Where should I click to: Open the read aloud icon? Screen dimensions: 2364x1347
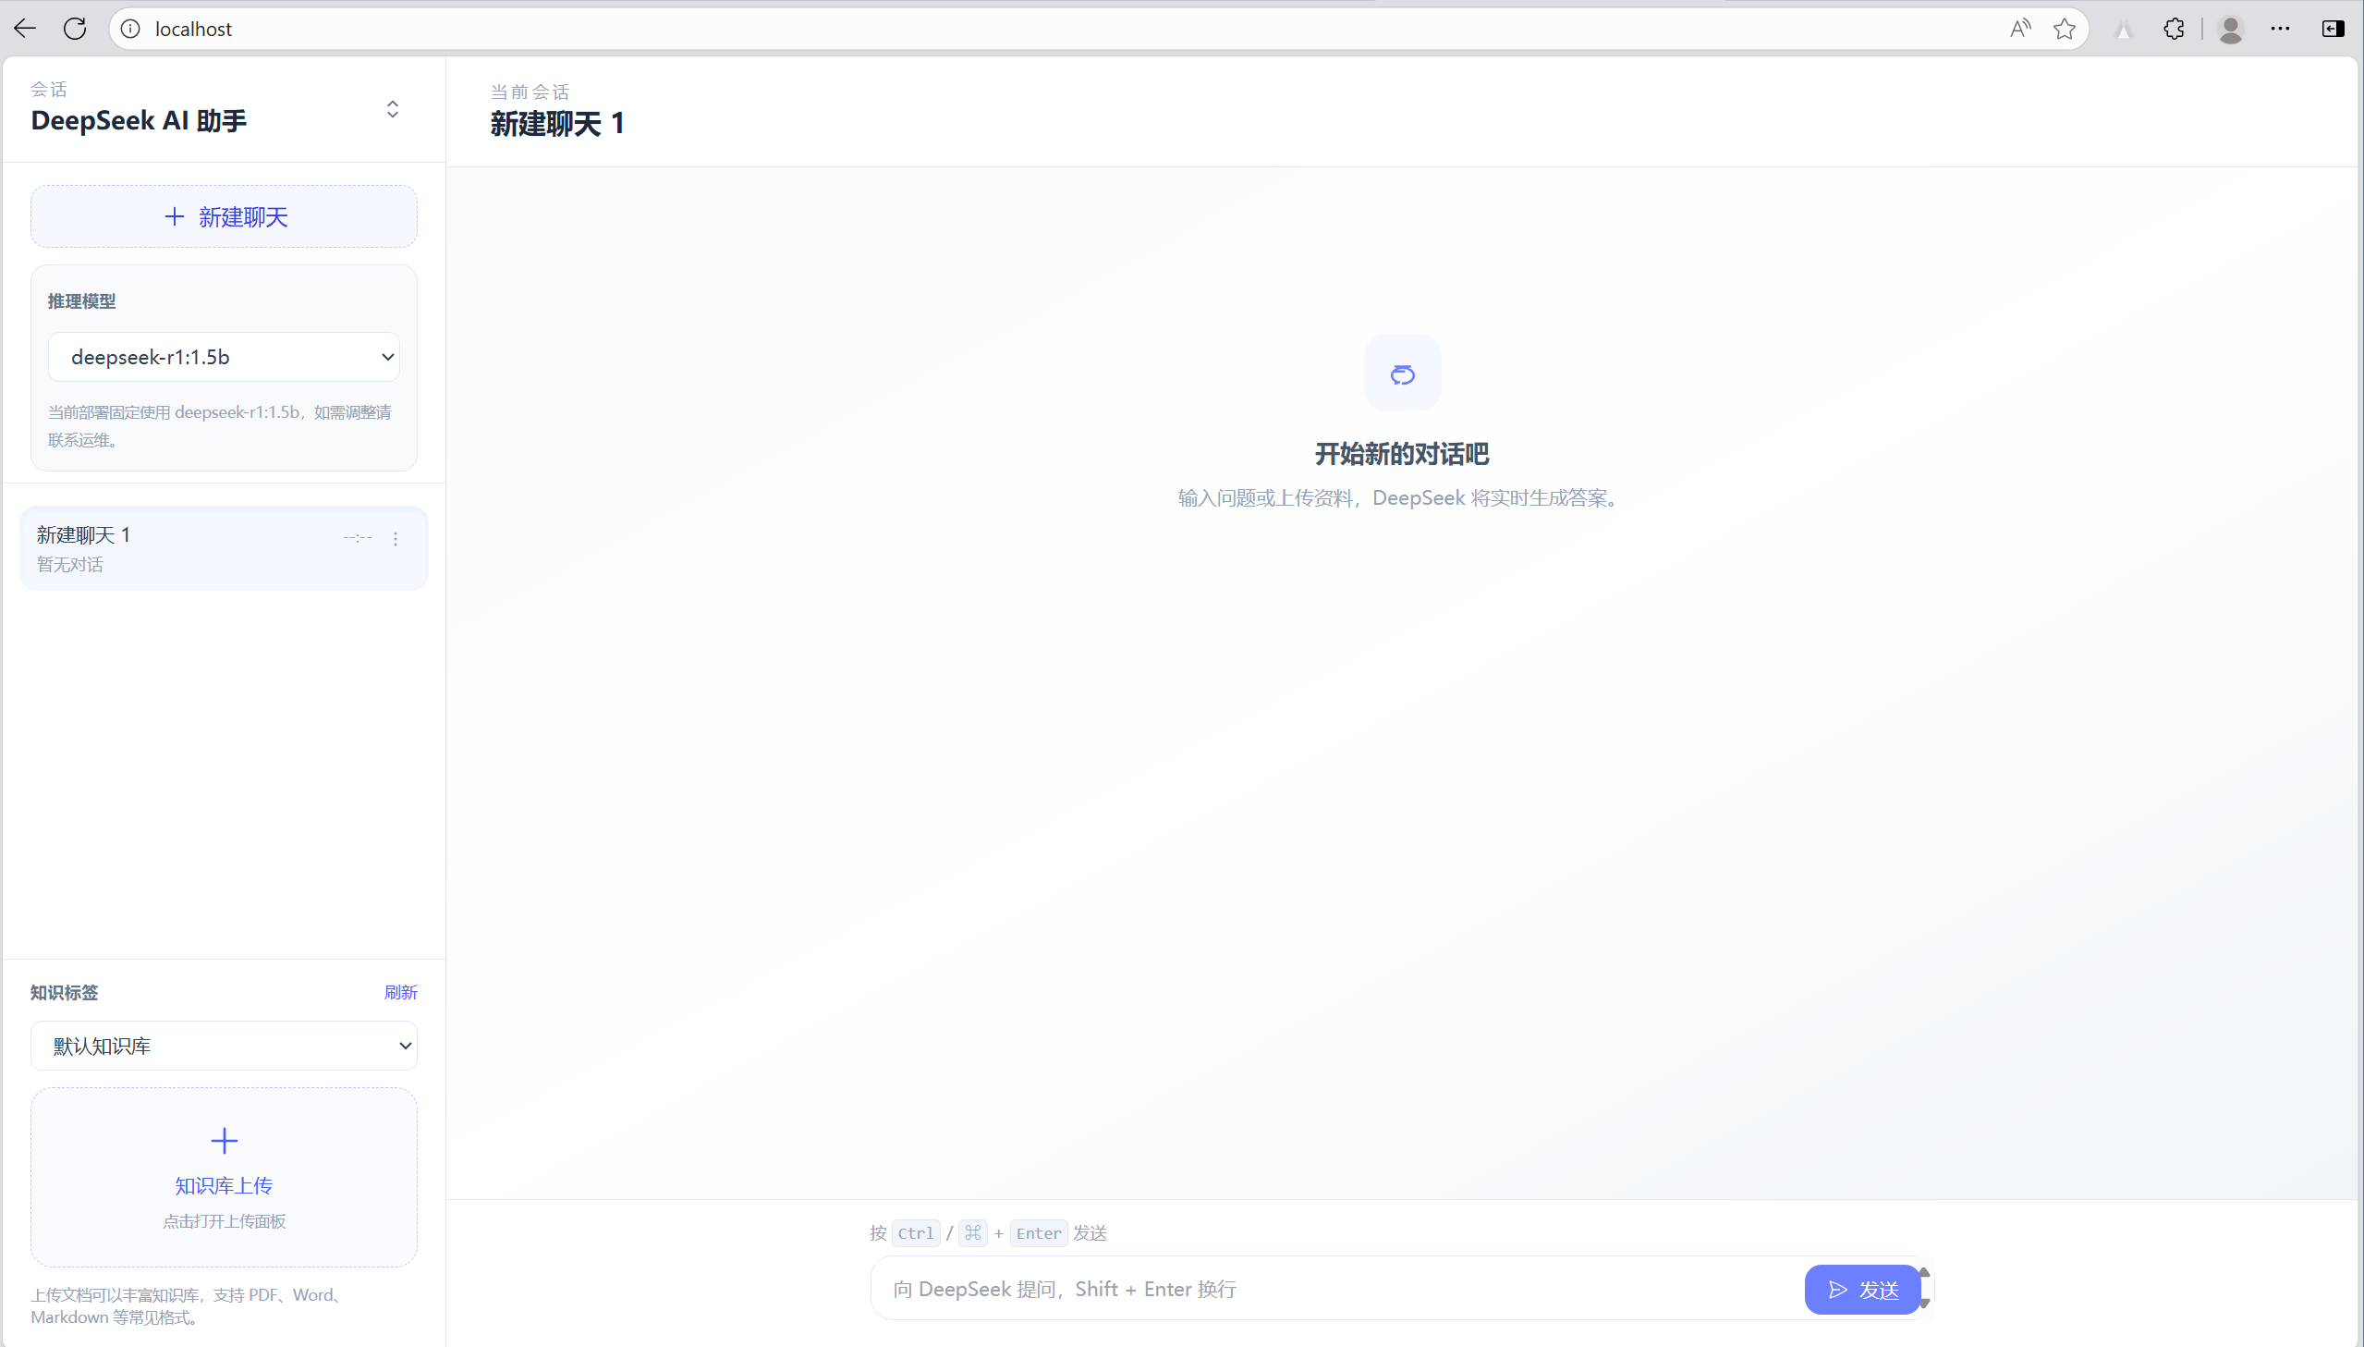click(2019, 29)
